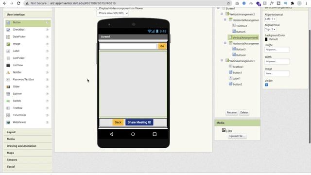
Task: Bookmark page with star icon
Action: click(228, 3)
